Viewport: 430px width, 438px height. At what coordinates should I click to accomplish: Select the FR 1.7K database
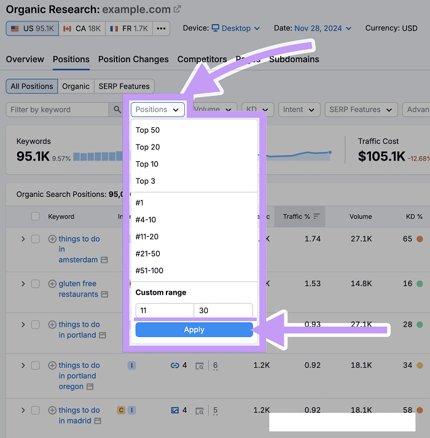[129, 28]
